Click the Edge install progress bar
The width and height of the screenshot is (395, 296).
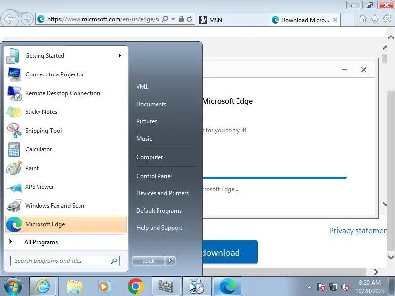pyautogui.click(x=275, y=178)
